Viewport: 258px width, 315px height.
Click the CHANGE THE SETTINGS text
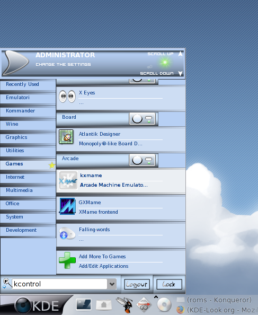pyautogui.click(x=63, y=65)
